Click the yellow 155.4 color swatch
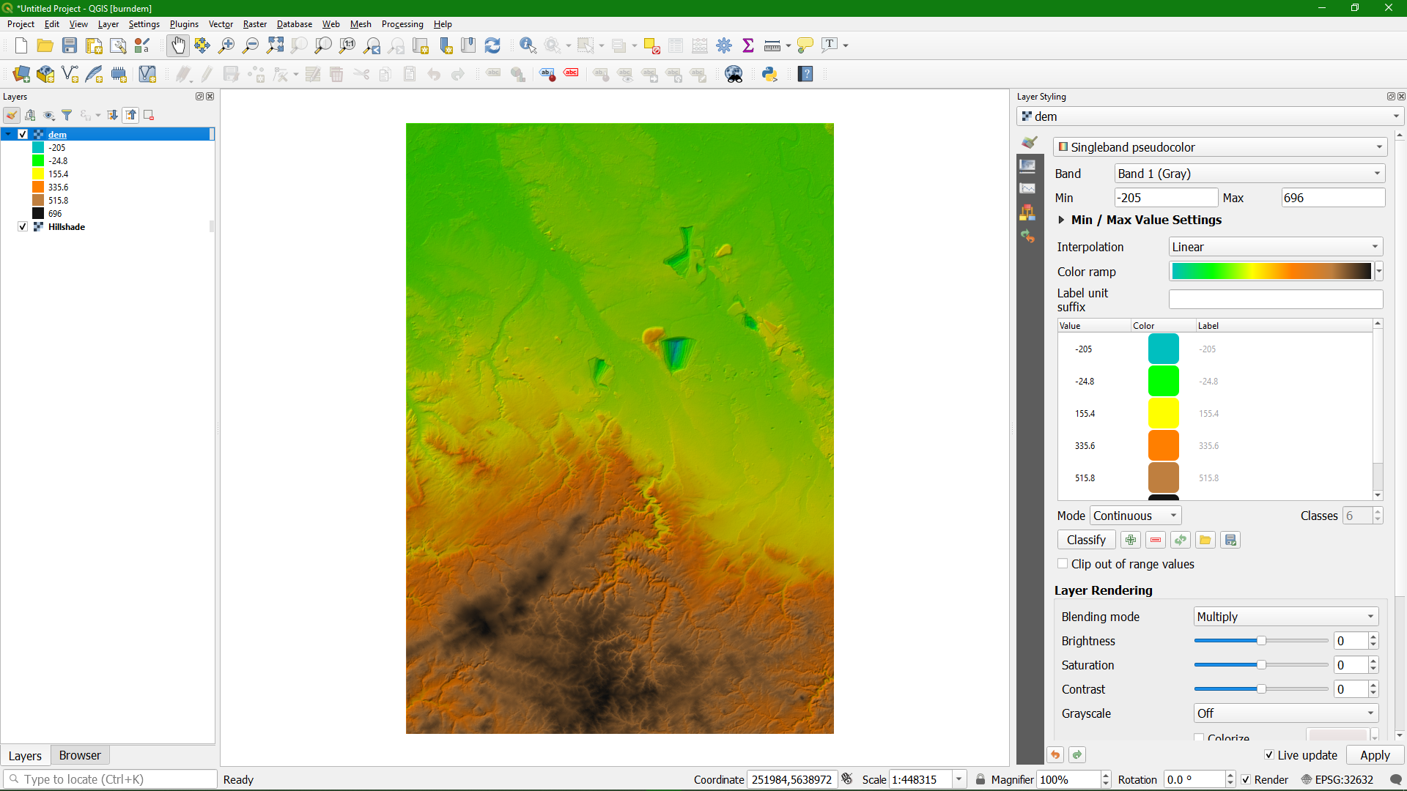1407x791 pixels. 1163,414
